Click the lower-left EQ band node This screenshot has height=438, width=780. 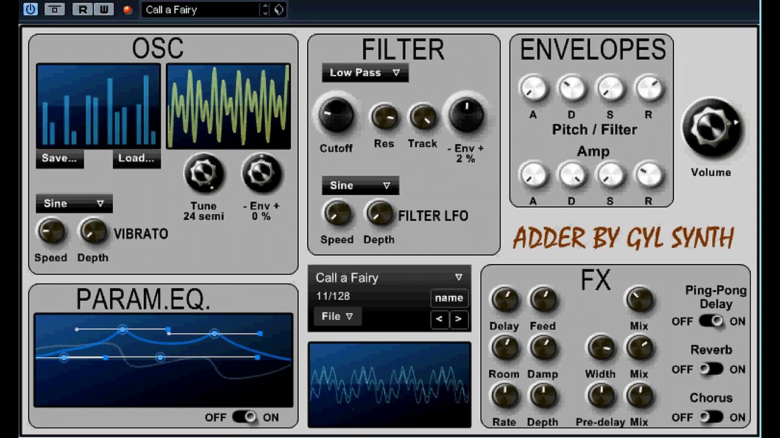pyautogui.click(x=64, y=358)
